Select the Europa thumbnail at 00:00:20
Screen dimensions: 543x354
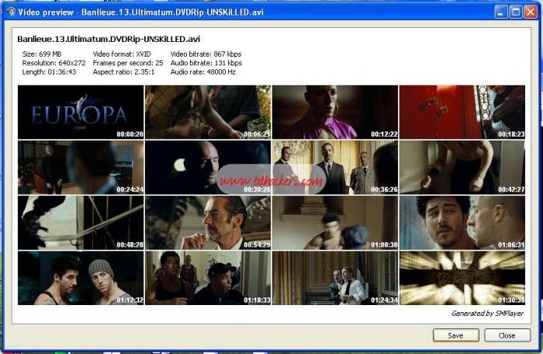pyautogui.click(x=81, y=112)
